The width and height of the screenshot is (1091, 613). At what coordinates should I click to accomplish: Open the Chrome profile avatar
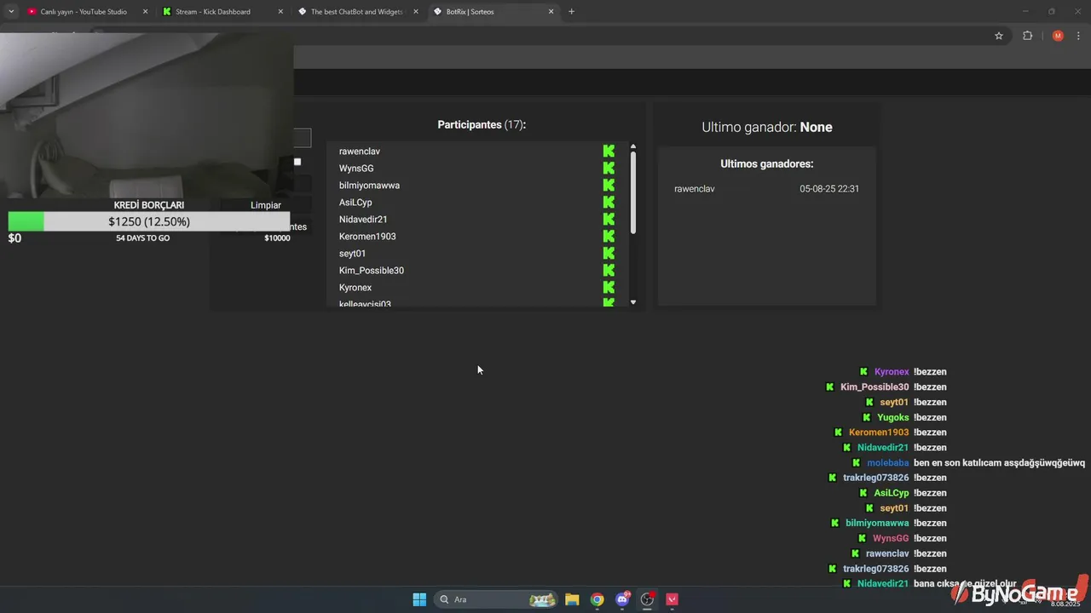click(x=1058, y=36)
